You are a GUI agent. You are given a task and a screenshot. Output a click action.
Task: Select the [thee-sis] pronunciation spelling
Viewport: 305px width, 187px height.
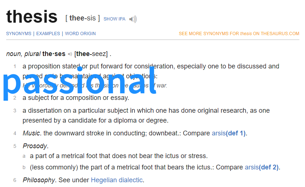click(x=83, y=18)
